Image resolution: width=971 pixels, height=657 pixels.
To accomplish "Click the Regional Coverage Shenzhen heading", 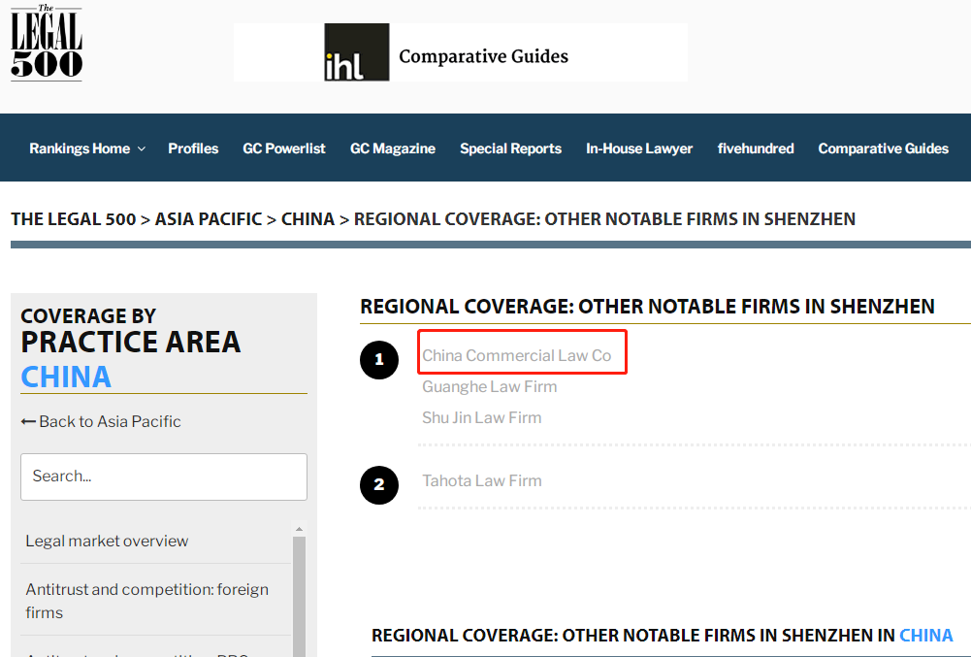I will (647, 307).
